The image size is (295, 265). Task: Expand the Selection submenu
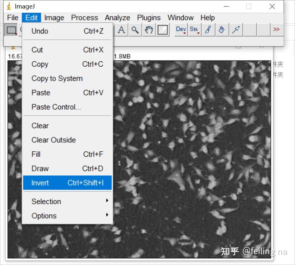click(x=46, y=201)
